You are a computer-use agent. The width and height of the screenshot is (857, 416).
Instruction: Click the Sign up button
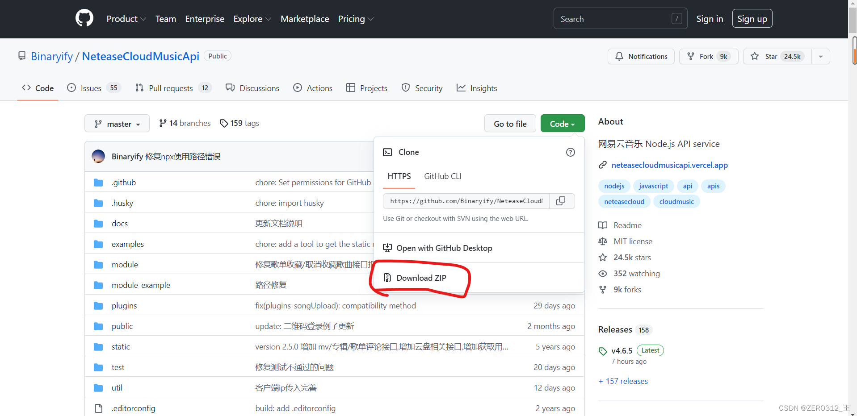coord(752,19)
